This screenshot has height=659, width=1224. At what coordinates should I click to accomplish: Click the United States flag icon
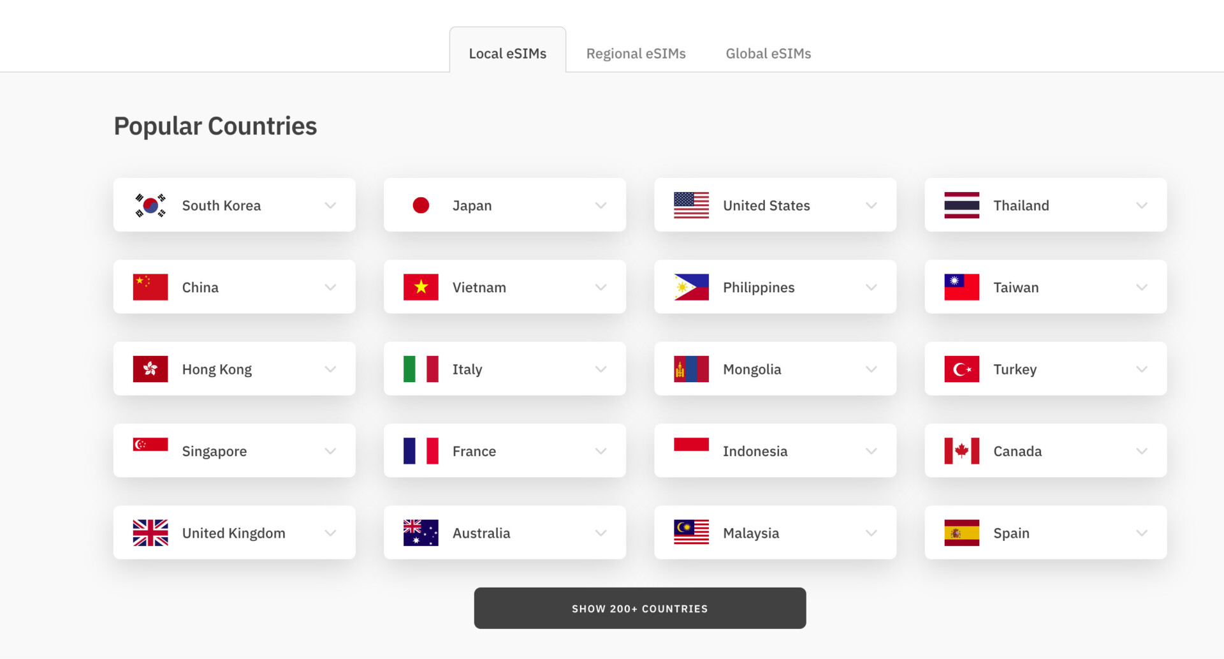point(691,205)
